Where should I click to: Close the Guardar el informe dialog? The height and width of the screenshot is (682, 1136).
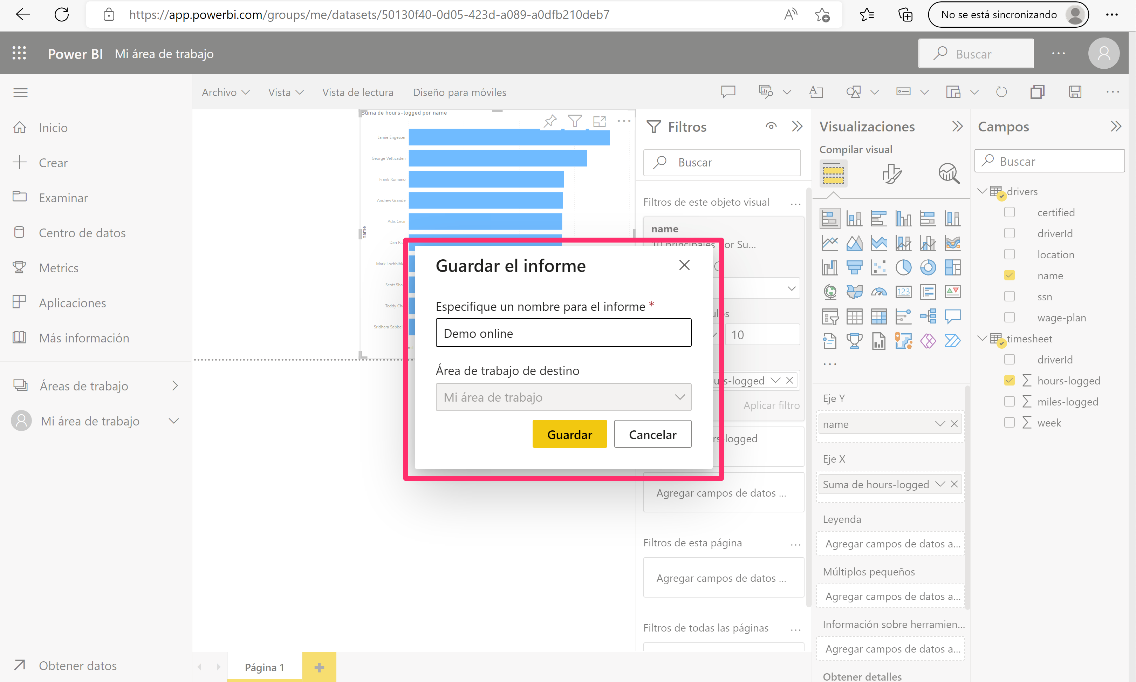point(684,265)
